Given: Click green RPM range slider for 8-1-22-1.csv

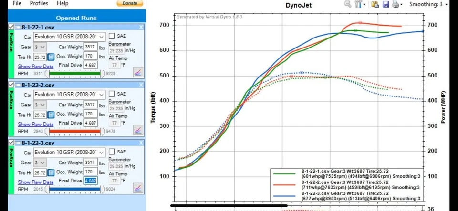Looking at the screenshot, I should click(x=74, y=74).
